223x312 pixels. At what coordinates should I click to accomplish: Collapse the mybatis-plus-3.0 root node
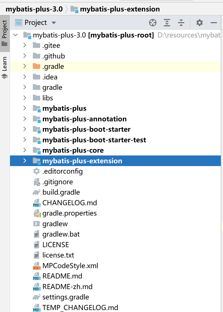click(x=16, y=35)
